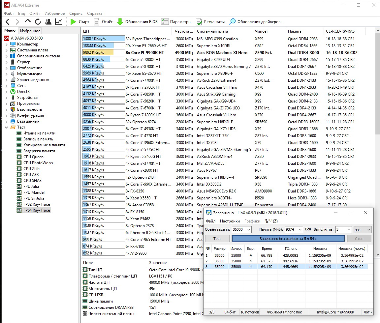Sort by the Частота column header
This screenshot has height=323, width=380.
[x=184, y=31]
